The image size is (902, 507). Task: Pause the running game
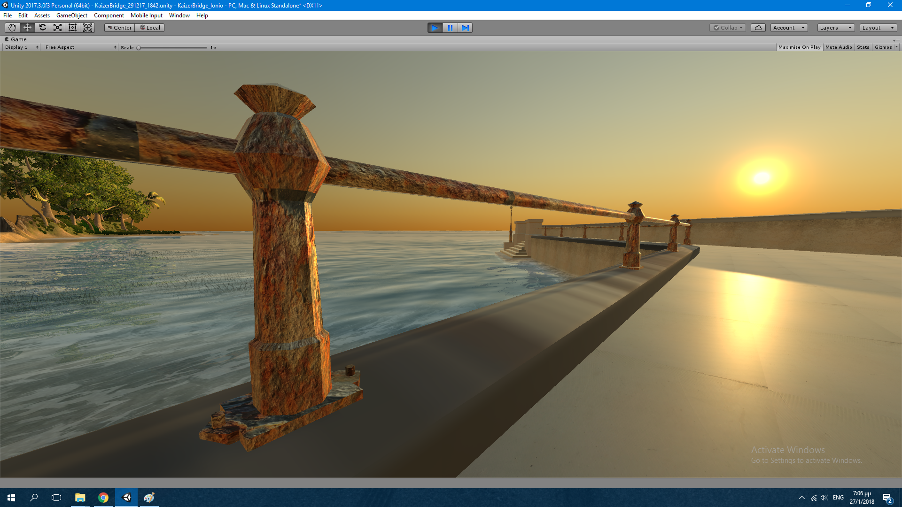click(x=450, y=28)
